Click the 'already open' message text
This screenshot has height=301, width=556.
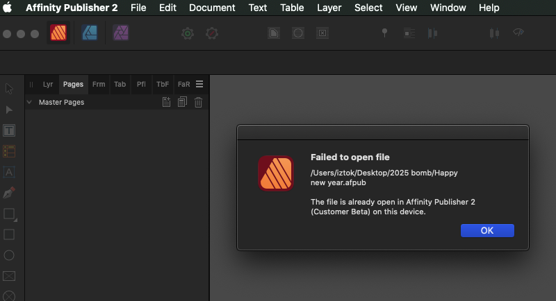393,207
